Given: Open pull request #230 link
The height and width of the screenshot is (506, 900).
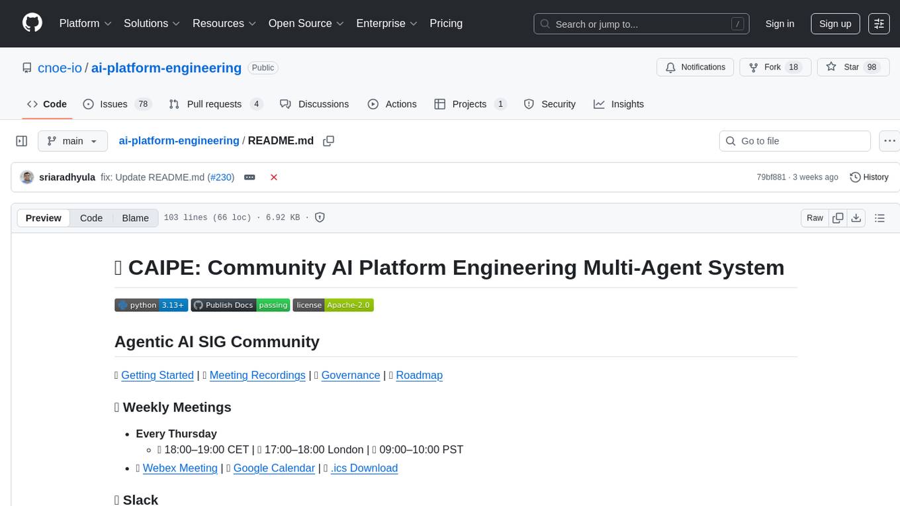Looking at the screenshot, I should coord(222,177).
